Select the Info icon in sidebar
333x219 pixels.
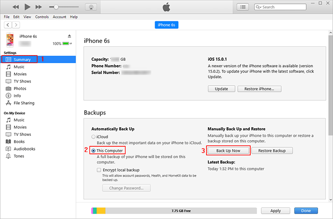[8, 95]
